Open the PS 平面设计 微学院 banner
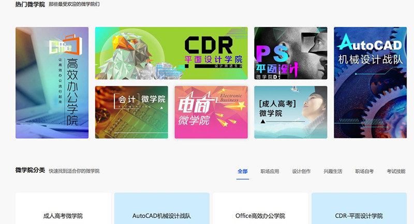 tap(291, 53)
